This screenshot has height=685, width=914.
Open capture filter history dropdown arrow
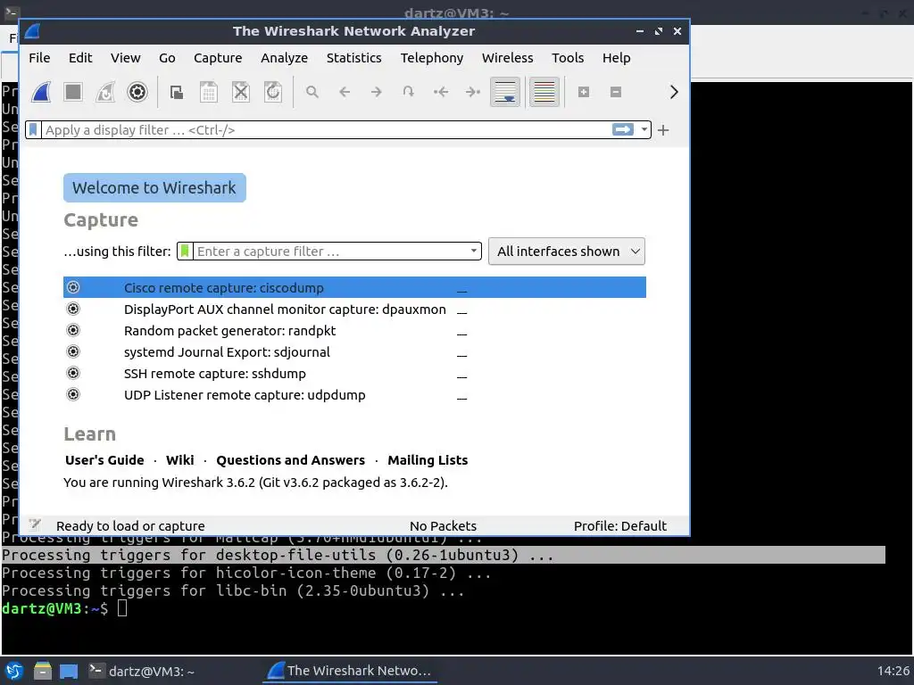click(474, 251)
